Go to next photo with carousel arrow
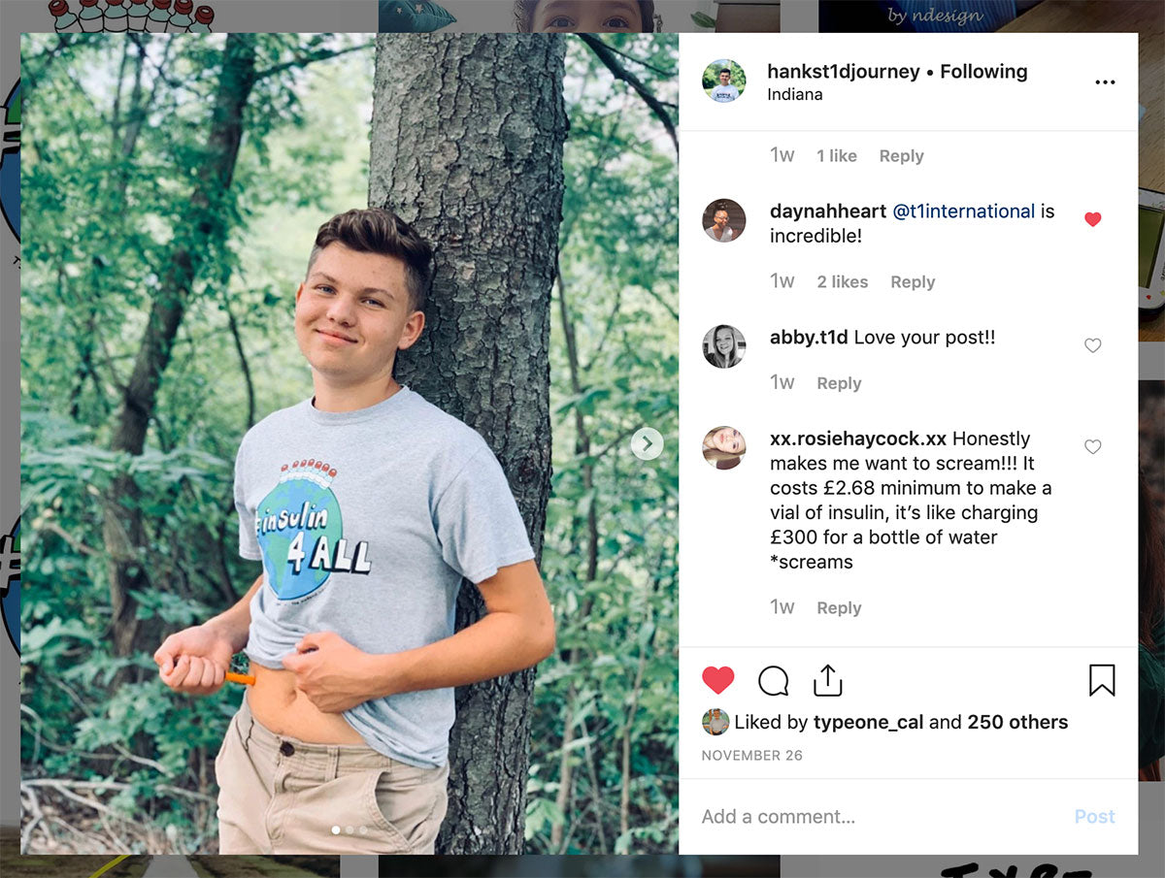This screenshot has height=878, width=1165. (x=647, y=444)
